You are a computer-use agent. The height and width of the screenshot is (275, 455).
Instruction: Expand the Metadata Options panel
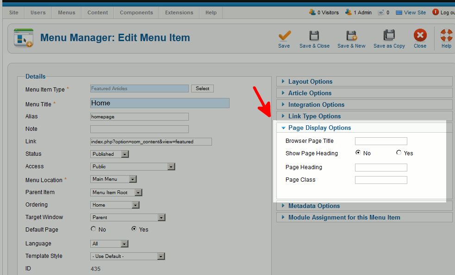(x=314, y=206)
